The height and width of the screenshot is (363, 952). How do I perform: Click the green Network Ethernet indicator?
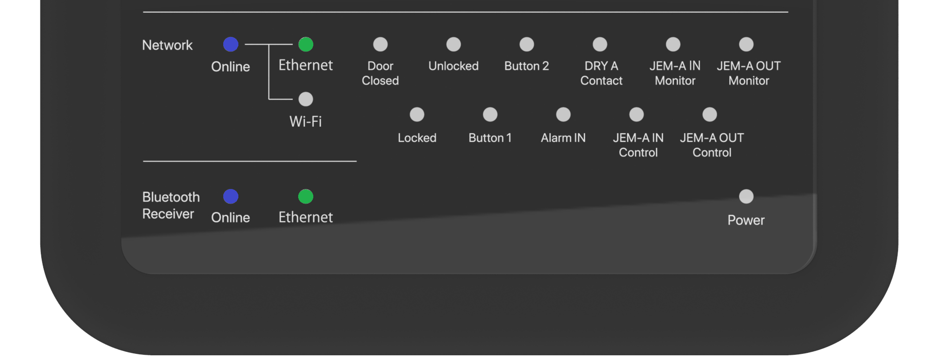click(x=305, y=44)
